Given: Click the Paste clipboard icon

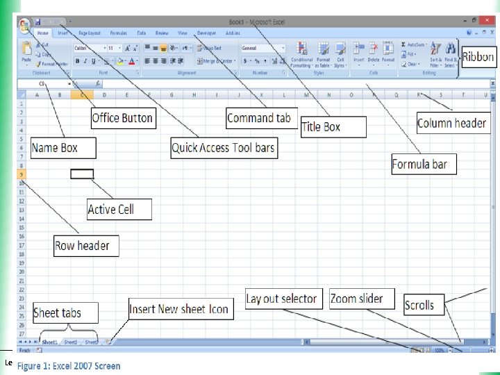Looking at the screenshot, I should (x=26, y=49).
